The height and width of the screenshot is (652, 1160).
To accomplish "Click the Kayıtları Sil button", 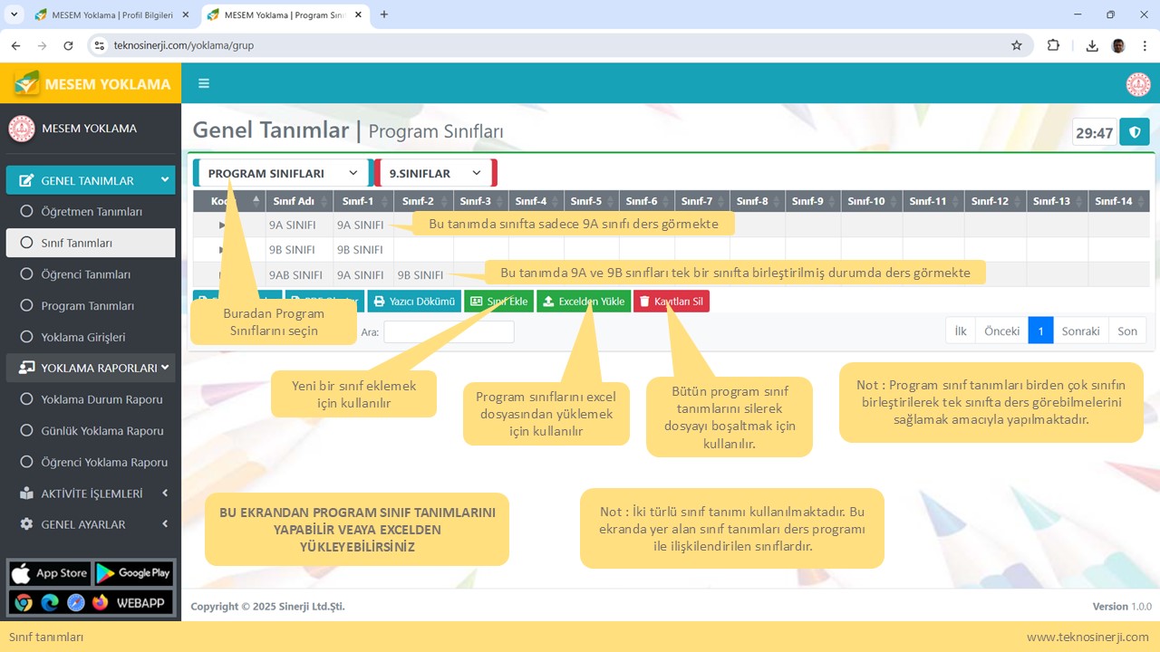I will (672, 302).
